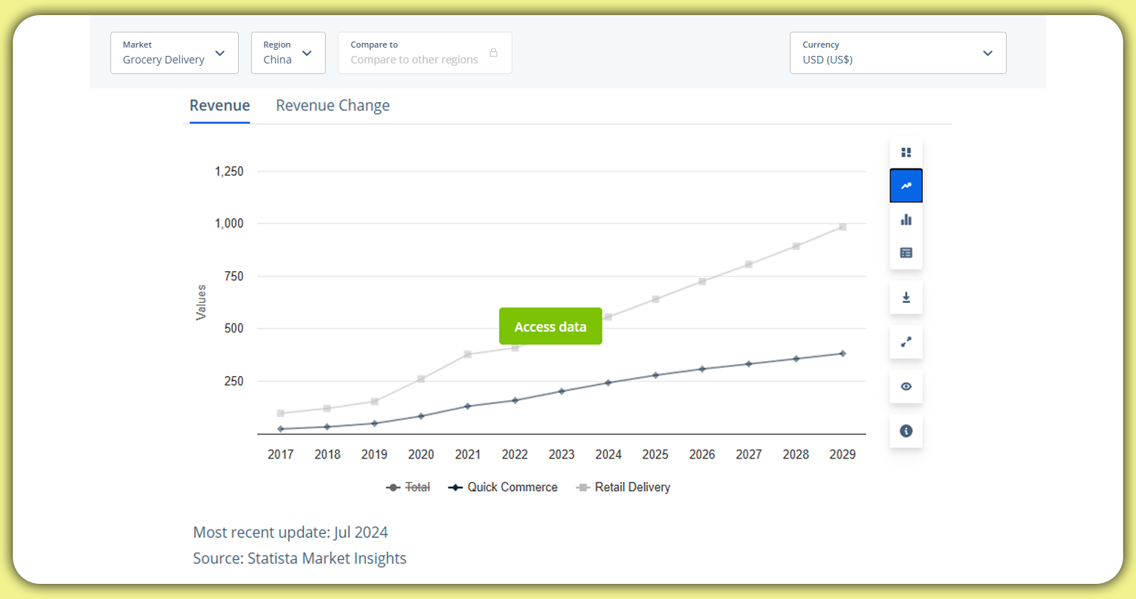This screenshot has height=599, width=1136.
Task: Expand chart to fullscreen icon
Action: click(x=906, y=342)
